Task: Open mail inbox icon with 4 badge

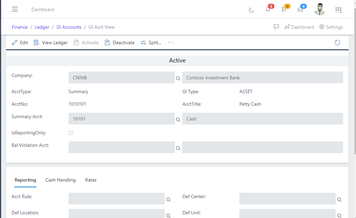Action: tap(300, 9)
